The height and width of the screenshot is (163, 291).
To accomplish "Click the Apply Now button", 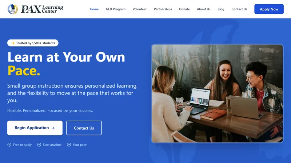I will coord(269,9).
